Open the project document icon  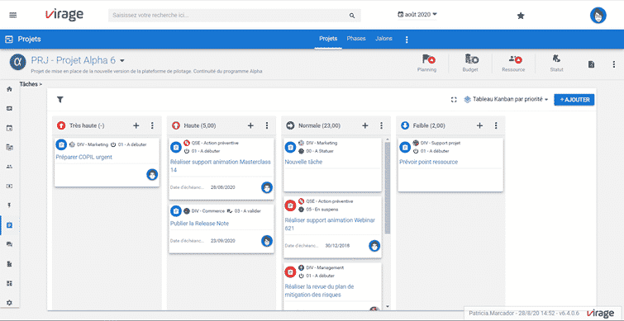coord(592,64)
